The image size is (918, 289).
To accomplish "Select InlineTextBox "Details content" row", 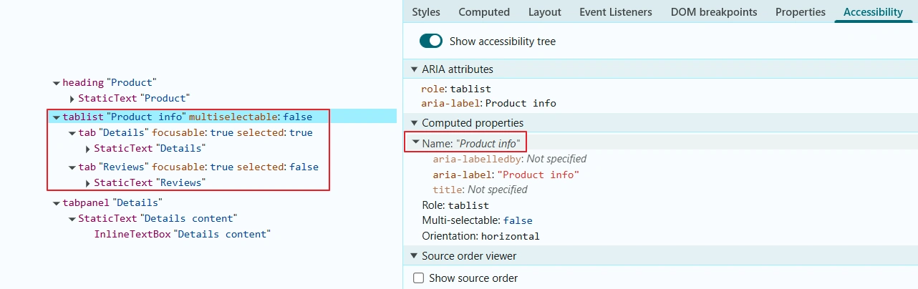I will (182, 234).
